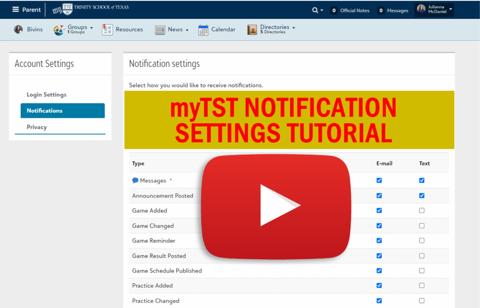Click the Groups icon in the navigation bar
The image size is (480, 308).
point(59,30)
